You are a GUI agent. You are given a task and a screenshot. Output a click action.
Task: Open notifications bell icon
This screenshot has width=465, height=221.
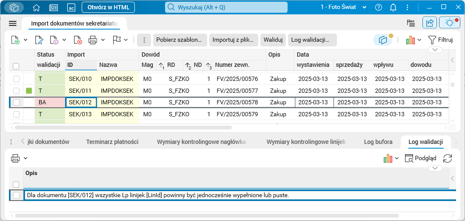tap(393, 7)
